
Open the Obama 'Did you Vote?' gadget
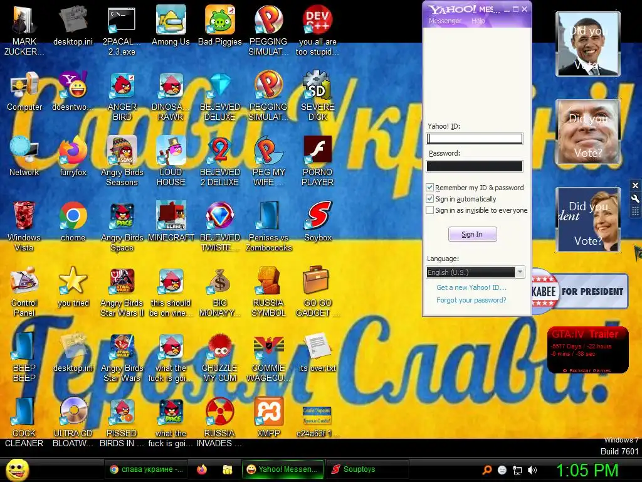click(x=588, y=44)
